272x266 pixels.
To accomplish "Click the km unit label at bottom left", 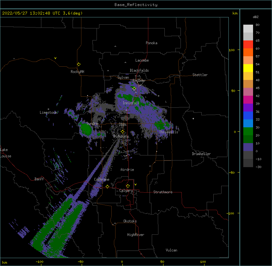I will [x=5, y=263].
